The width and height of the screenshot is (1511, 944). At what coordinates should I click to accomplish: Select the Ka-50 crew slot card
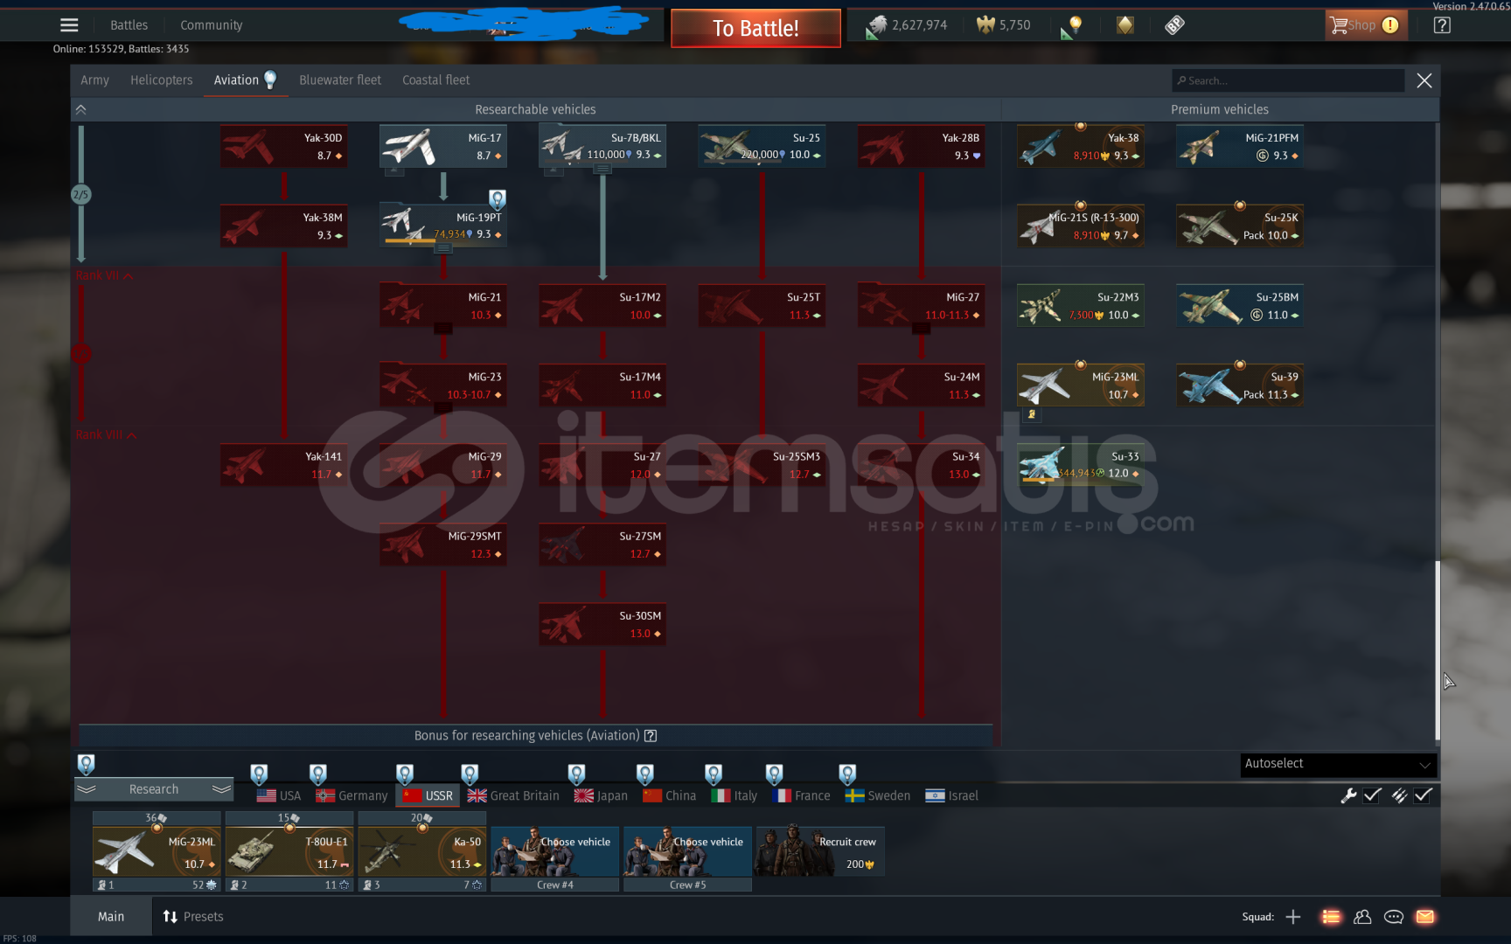coord(422,852)
